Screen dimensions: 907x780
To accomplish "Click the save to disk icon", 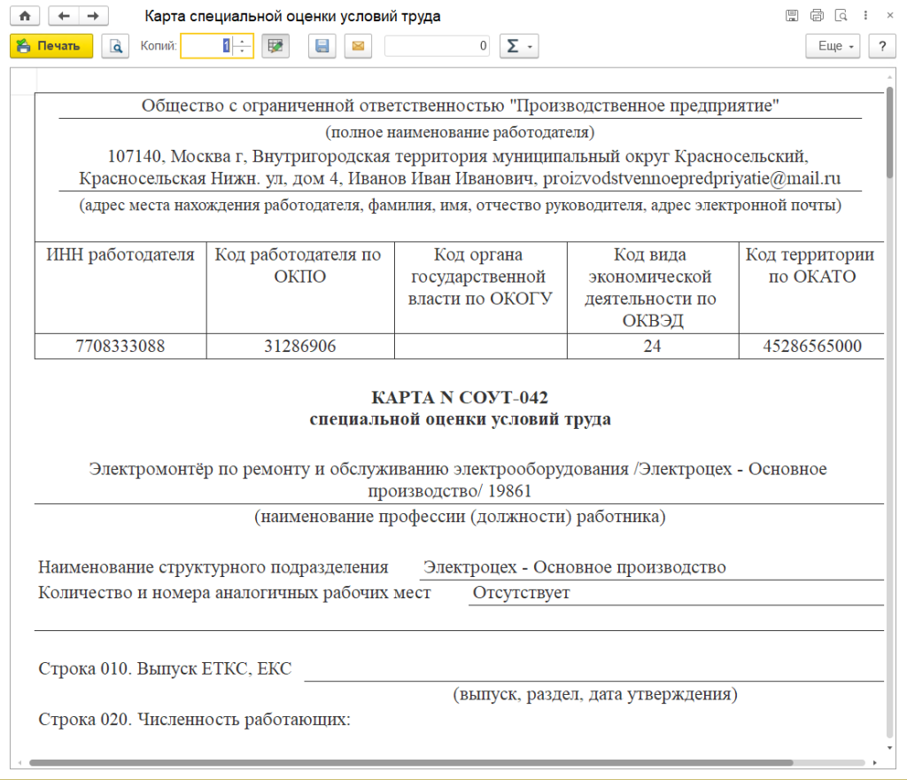I will (322, 46).
